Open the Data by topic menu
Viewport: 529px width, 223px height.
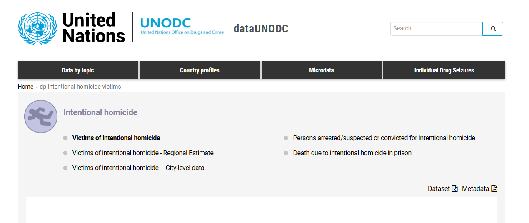[x=78, y=70]
